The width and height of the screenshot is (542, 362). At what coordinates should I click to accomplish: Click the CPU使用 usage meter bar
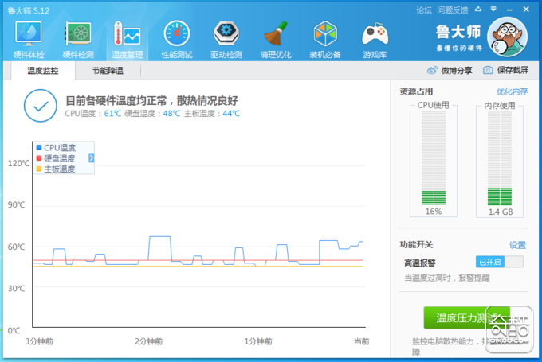pyautogui.click(x=433, y=158)
